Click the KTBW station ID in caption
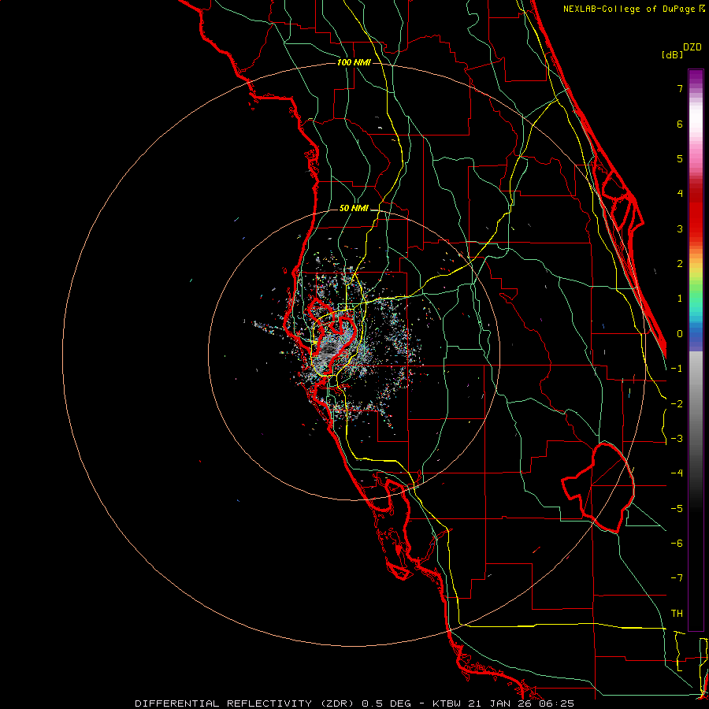The height and width of the screenshot is (709, 709). pyautogui.click(x=447, y=703)
